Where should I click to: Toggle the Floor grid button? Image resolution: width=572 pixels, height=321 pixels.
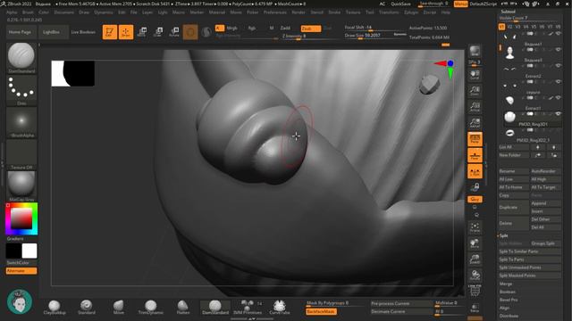point(475,155)
